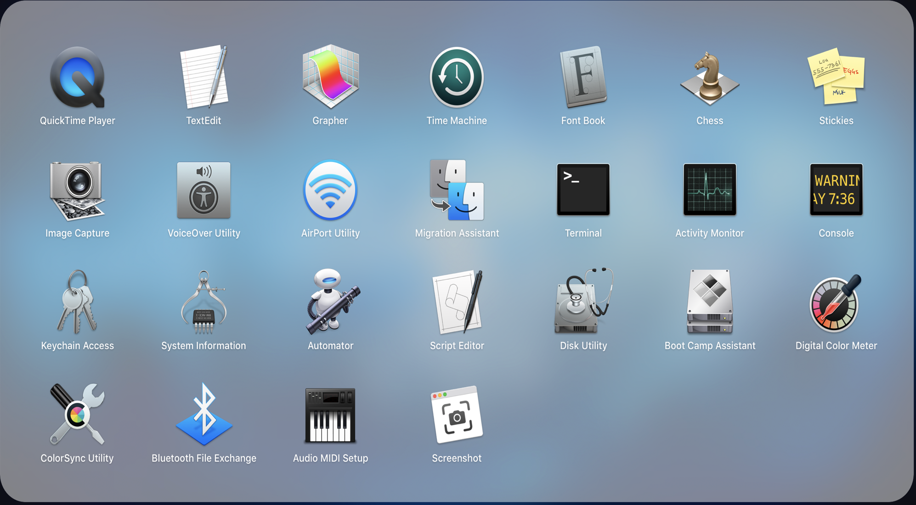The width and height of the screenshot is (916, 505).
Task: Launch the Chess game
Action: 710,77
